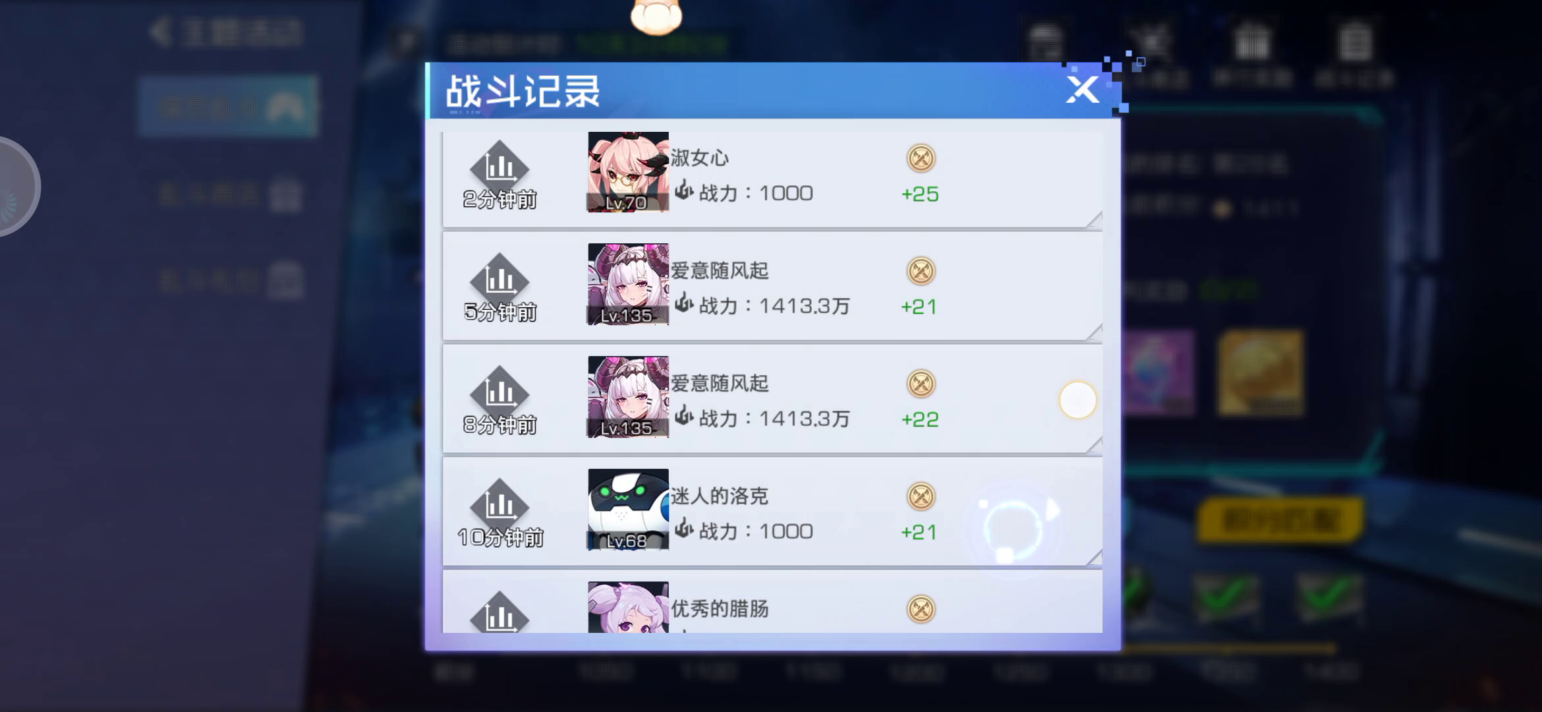Tap 爱意随风起 avatar in the 8分钟前 record
1542x712 pixels.
(628, 397)
